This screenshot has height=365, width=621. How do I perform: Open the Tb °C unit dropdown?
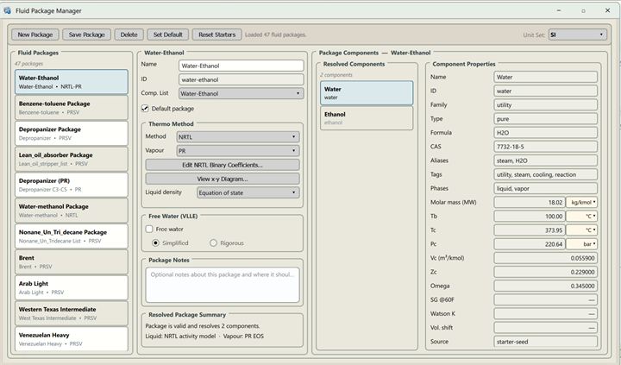pos(581,216)
